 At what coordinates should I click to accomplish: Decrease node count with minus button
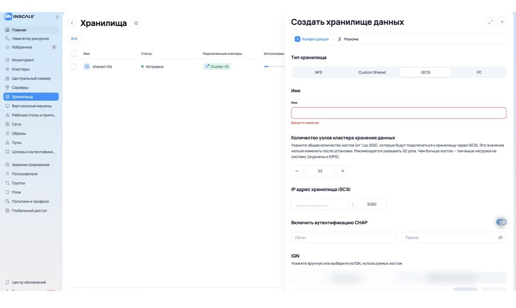pyautogui.click(x=297, y=171)
